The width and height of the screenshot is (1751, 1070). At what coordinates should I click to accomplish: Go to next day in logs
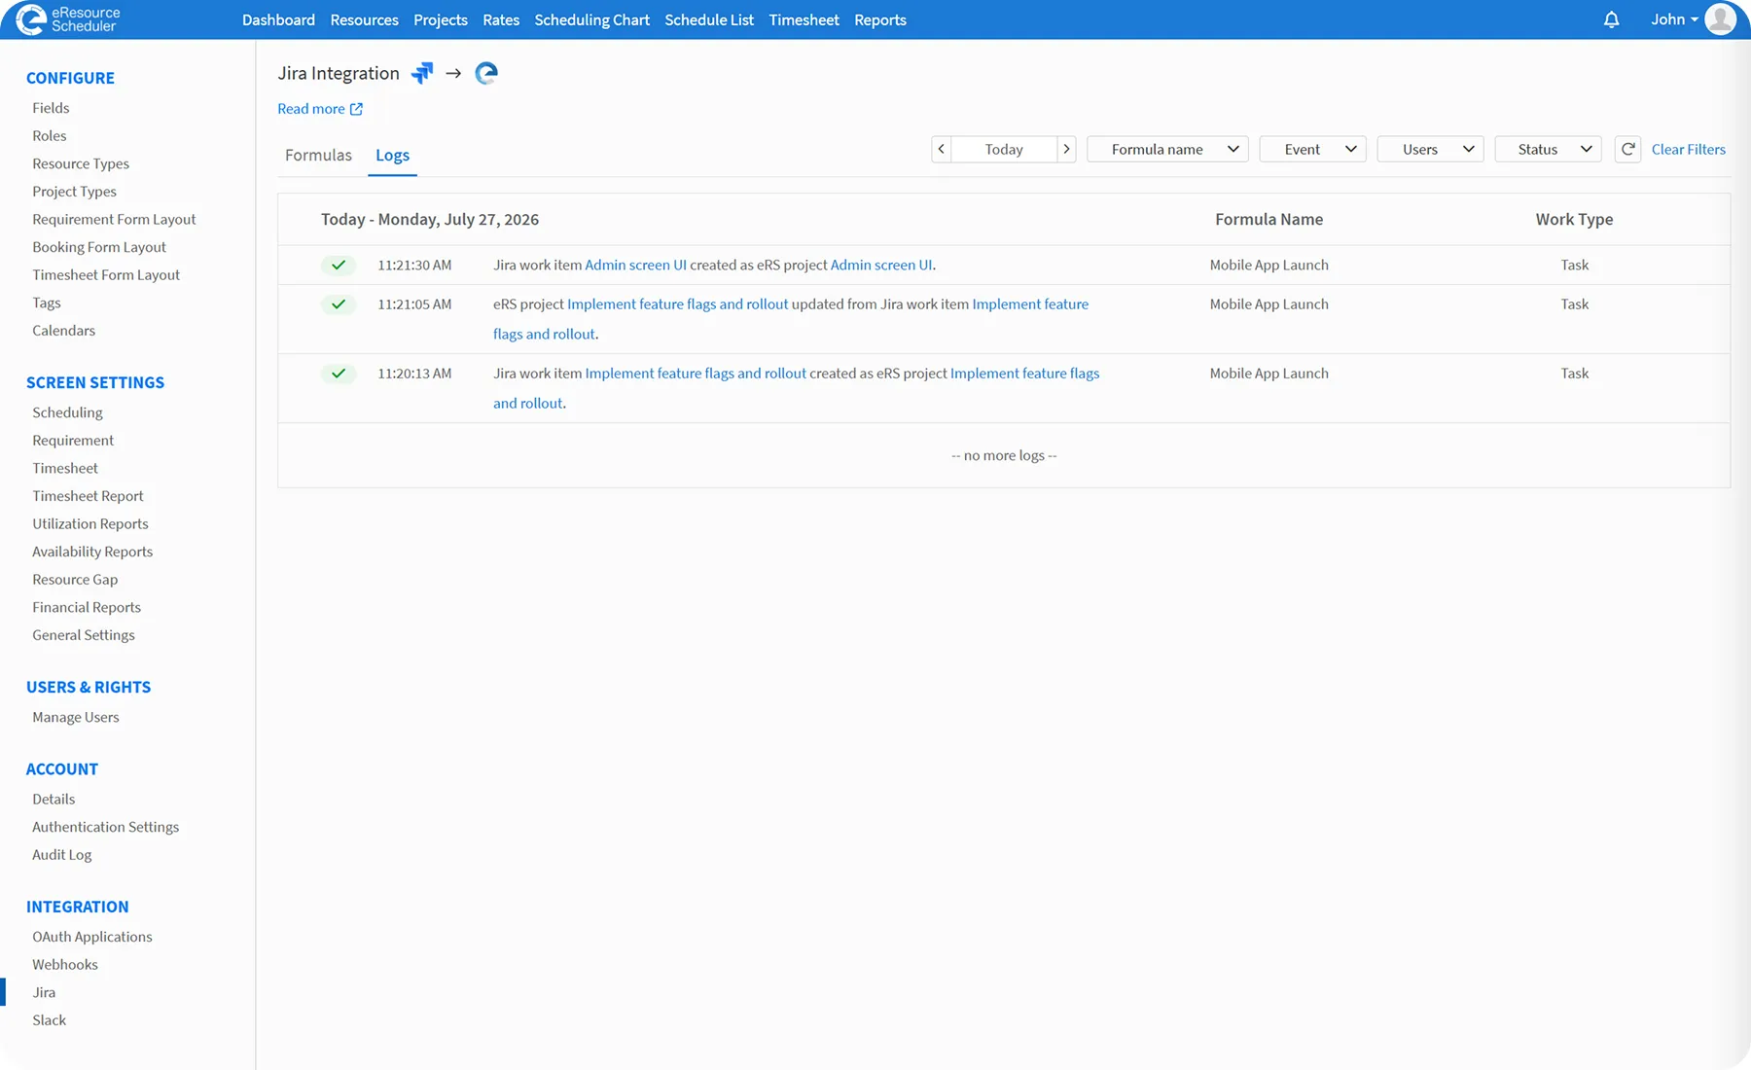coord(1066,149)
